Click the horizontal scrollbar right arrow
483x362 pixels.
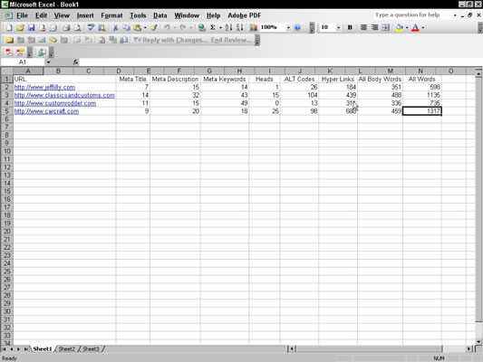(469, 348)
